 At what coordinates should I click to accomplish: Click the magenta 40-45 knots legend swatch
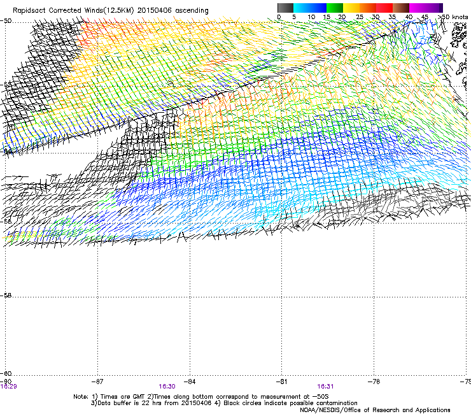point(418,8)
